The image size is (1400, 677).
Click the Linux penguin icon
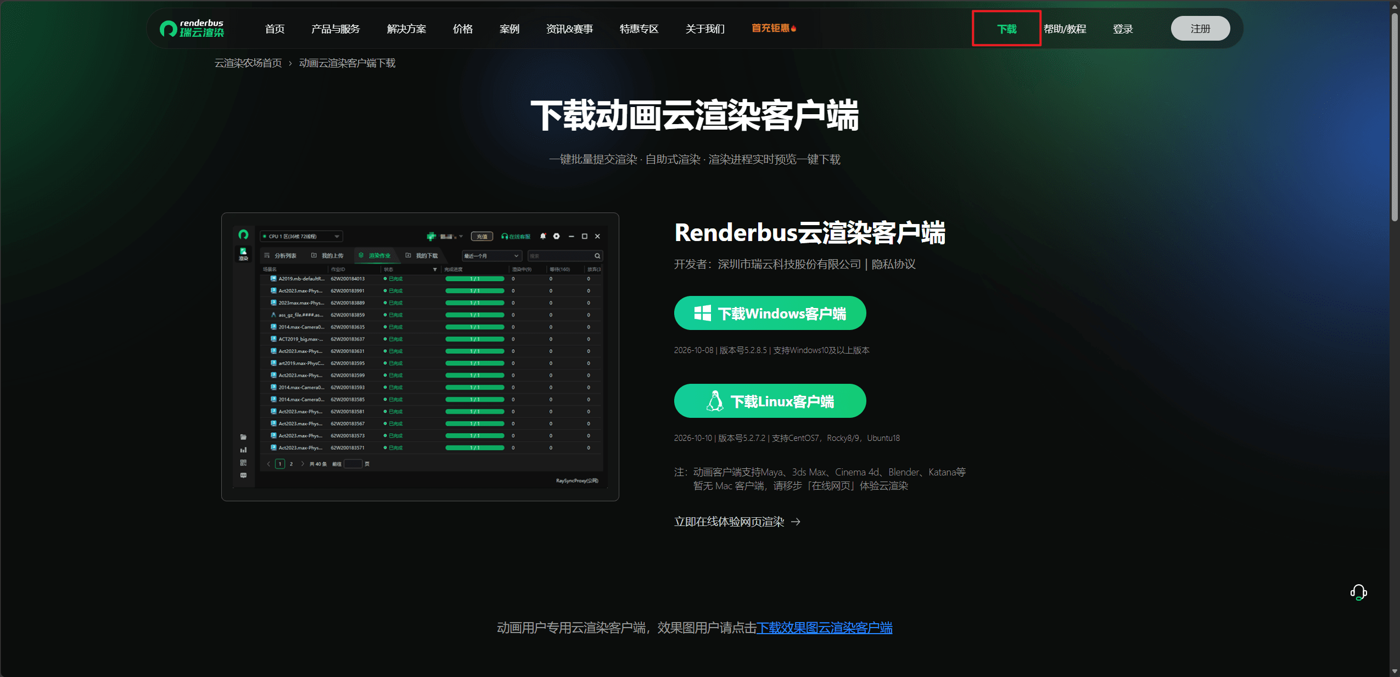[x=715, y=401]
